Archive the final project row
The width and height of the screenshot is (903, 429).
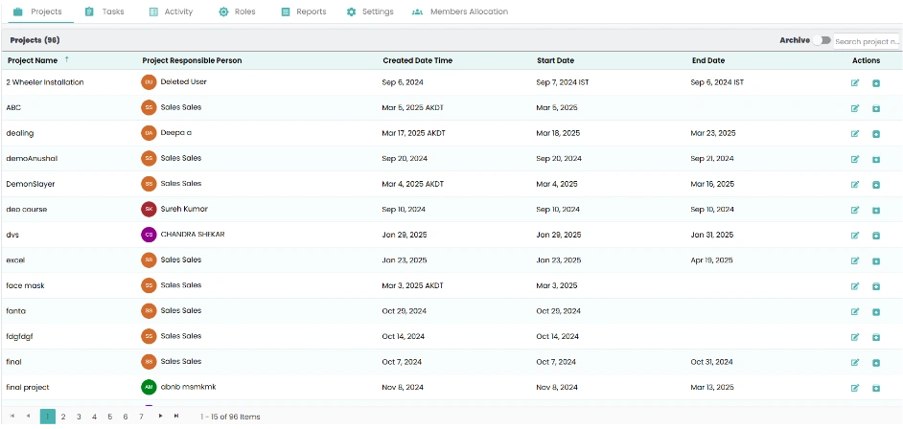pyautogui.click(x=876, y=388)
